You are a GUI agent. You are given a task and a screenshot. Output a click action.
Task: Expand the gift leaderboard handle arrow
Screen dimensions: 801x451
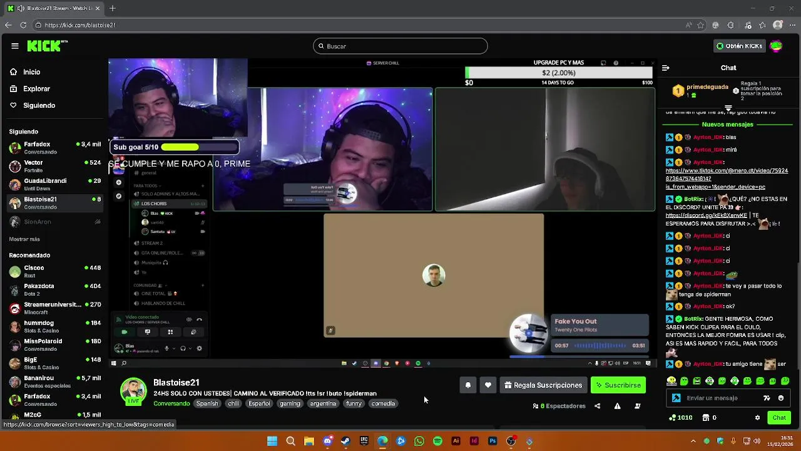(728, 108)
